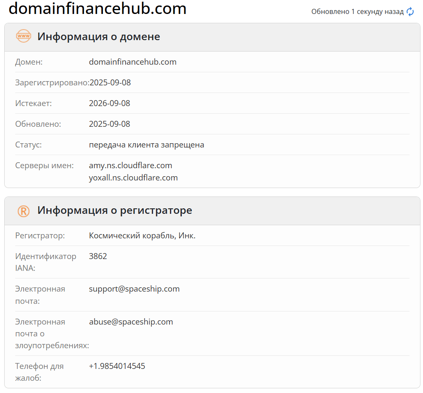Click the orange registrar R icon
Screen dimensions: 423x393
24,210
